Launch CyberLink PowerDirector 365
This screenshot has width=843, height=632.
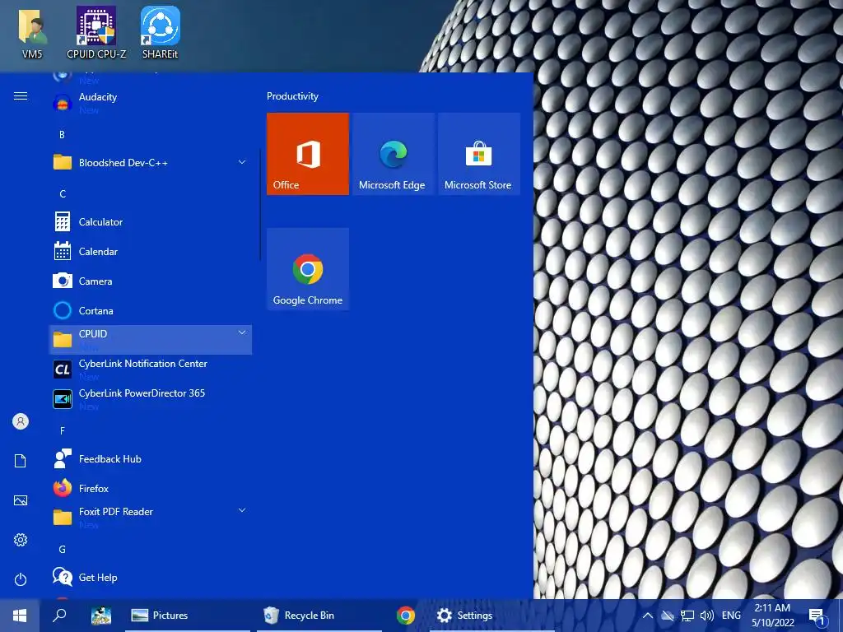(x=151, y=399)
